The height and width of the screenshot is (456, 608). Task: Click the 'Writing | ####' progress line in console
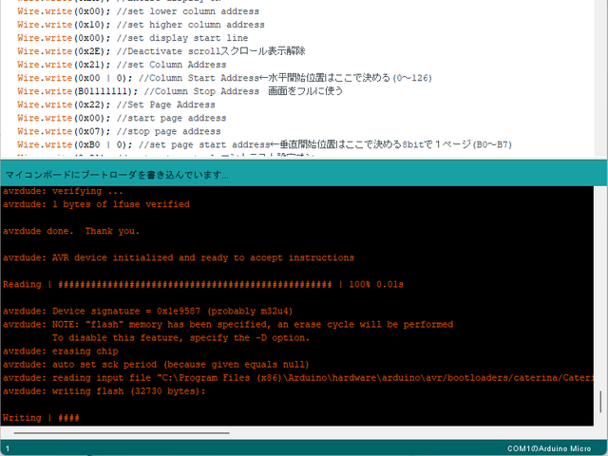(42, 418)
